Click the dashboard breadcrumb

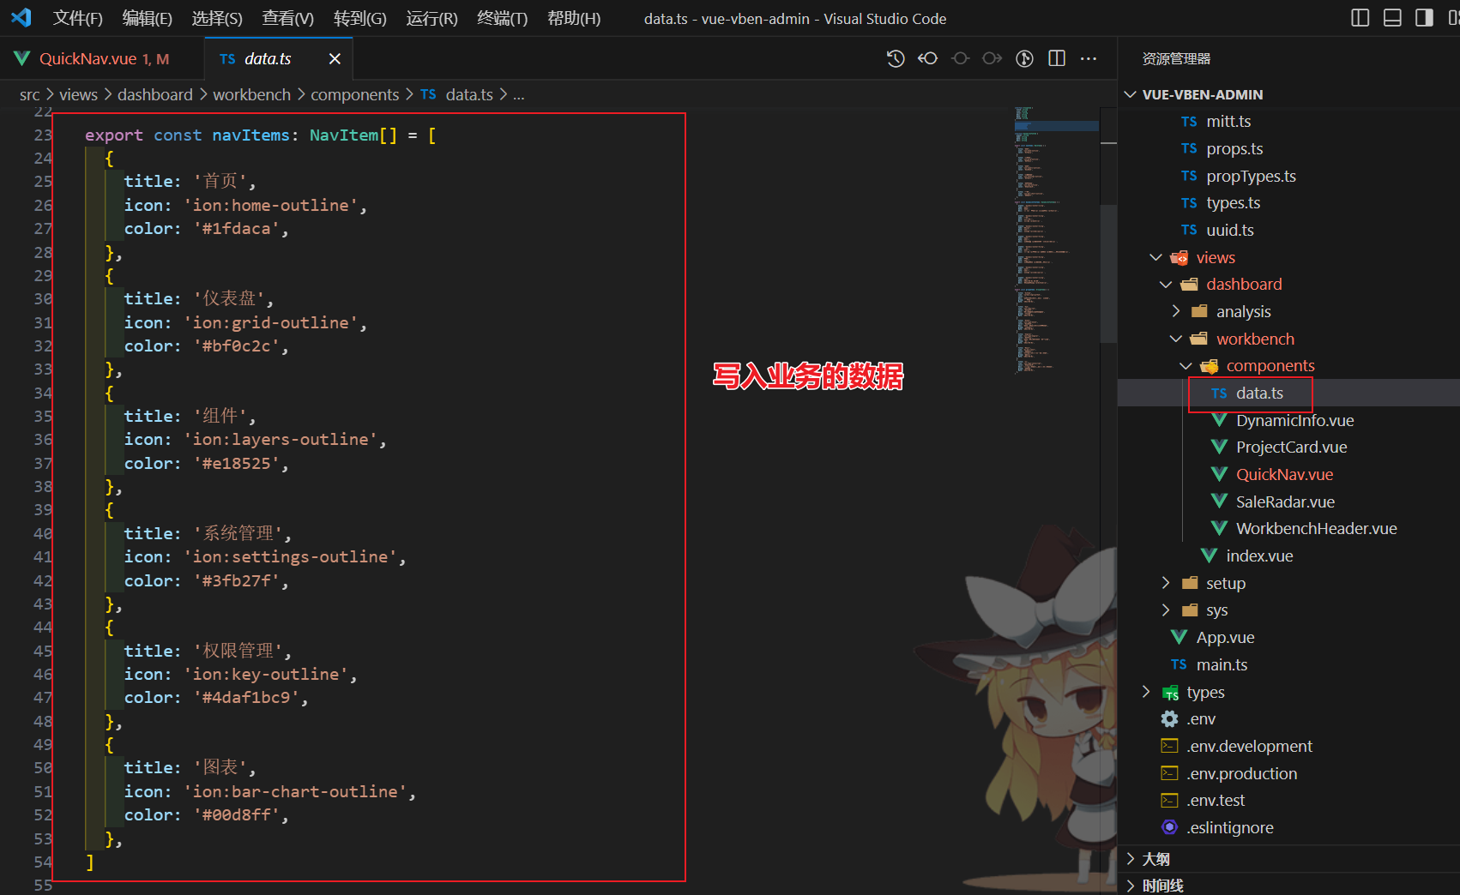(155, 94)
